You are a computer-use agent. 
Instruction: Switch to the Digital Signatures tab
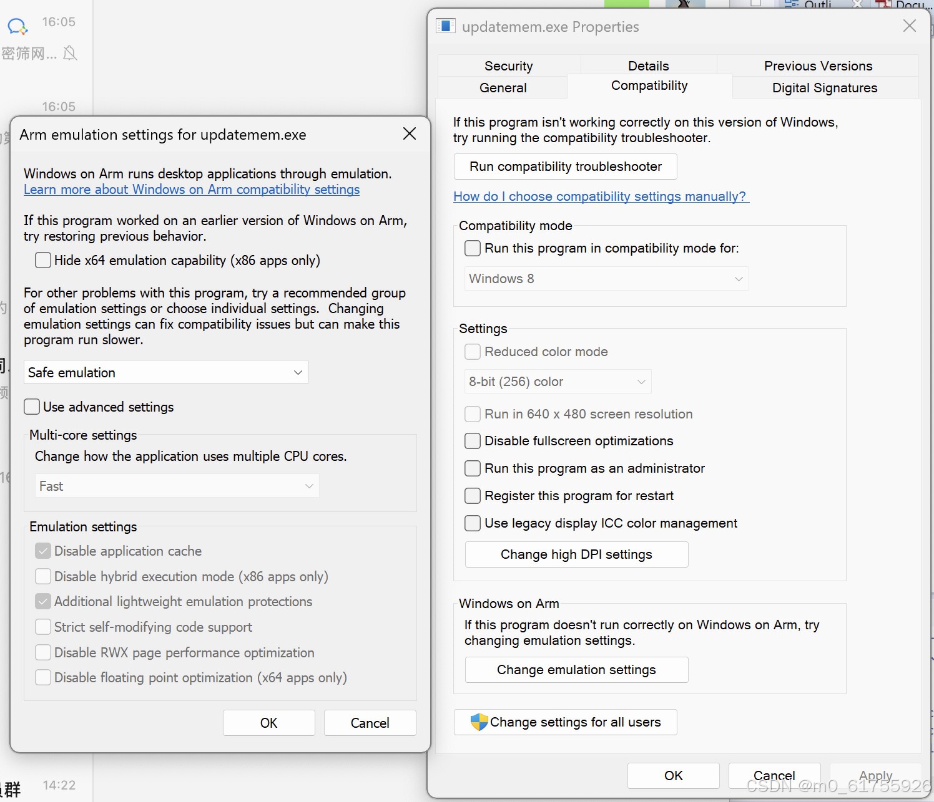coord(825,87)
